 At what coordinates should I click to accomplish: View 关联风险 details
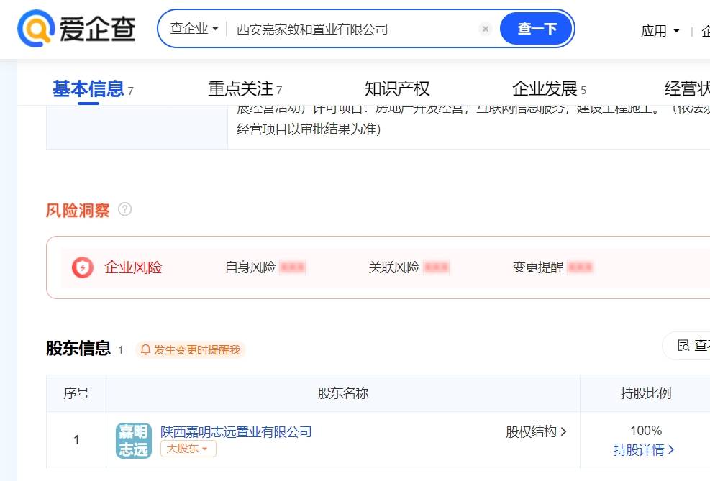(409, 267)
